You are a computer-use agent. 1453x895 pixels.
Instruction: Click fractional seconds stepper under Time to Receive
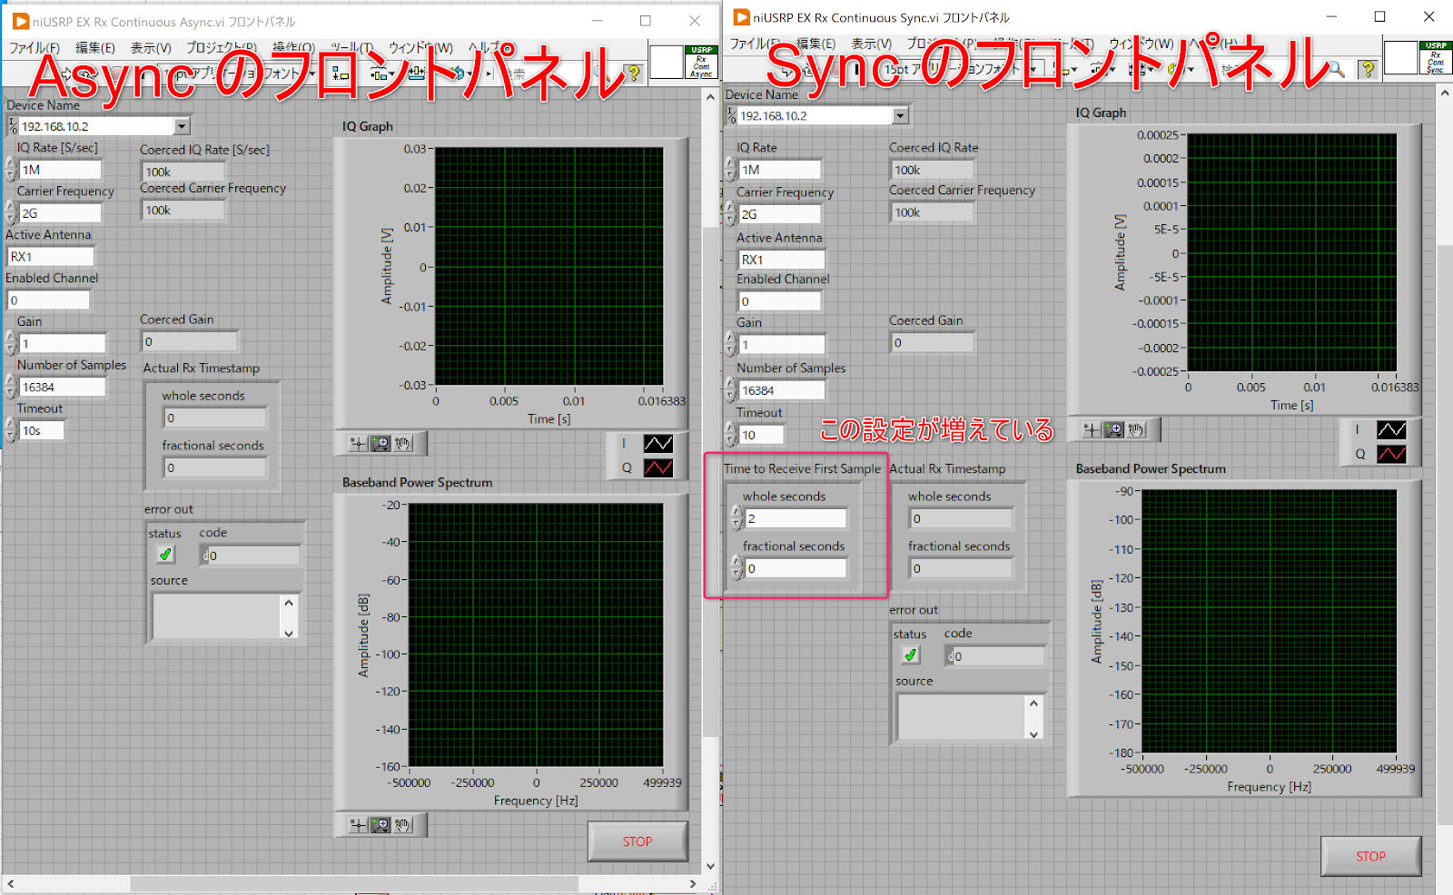pyautogui.click(x=737, y=568)
